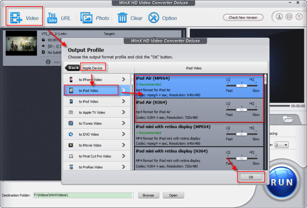307x208 pixels.
Task: Expand the to iTunes Video chevron
Action: point(124,123)
